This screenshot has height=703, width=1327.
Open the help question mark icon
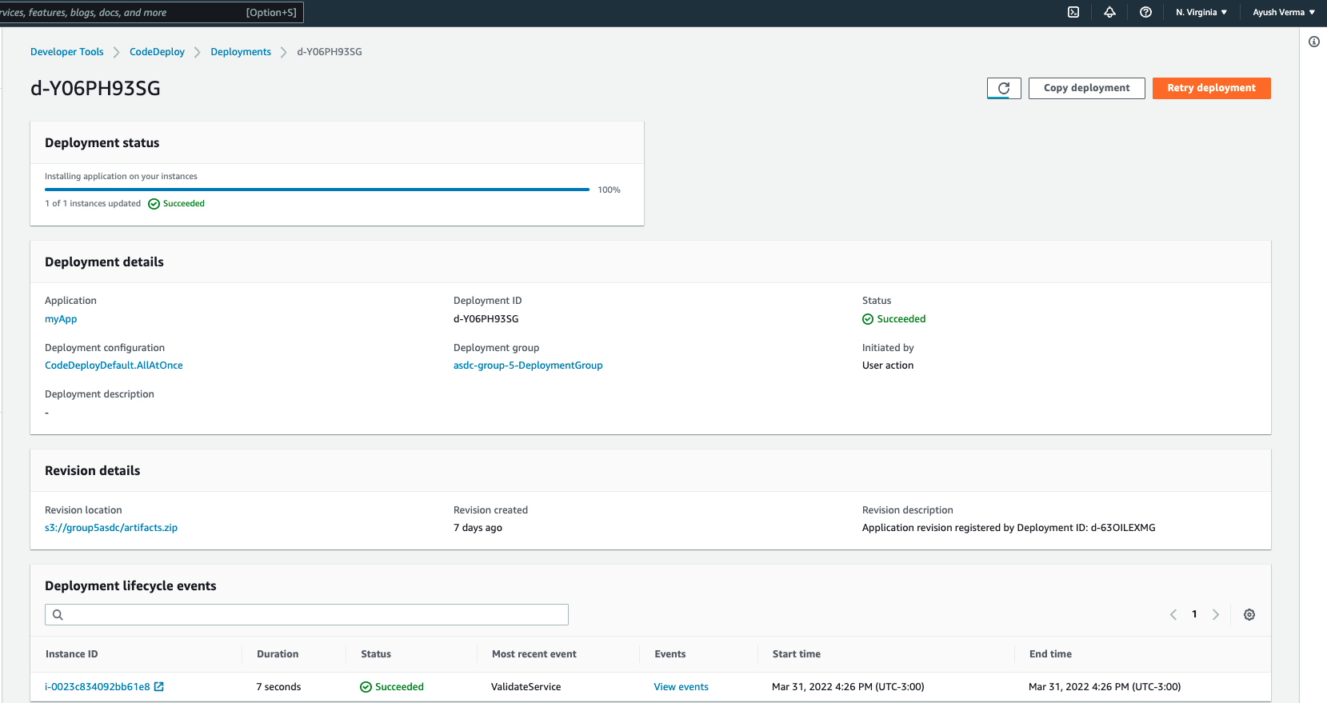(1145, 12)
